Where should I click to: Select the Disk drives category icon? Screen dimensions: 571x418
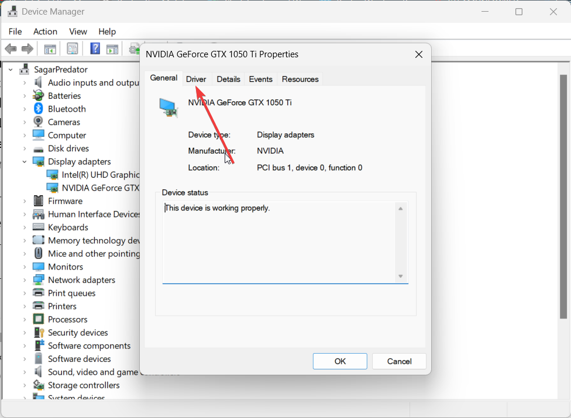pyautogui.click(x=38, y=149)
